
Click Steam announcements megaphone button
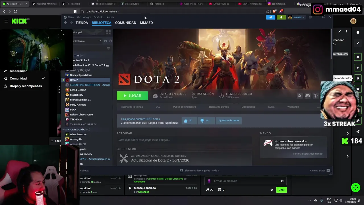pyautogui.click(x=271, y=17)
